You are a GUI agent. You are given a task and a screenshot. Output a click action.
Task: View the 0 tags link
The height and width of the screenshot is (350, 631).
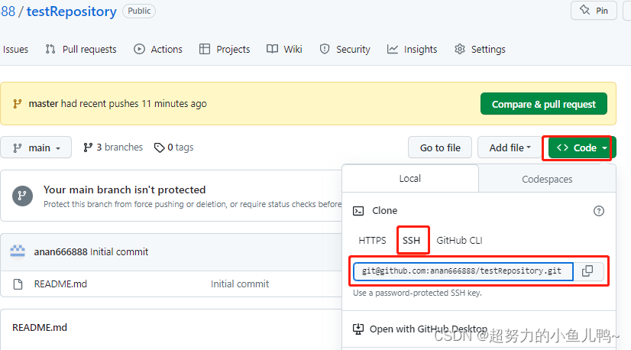coord(174,147)
